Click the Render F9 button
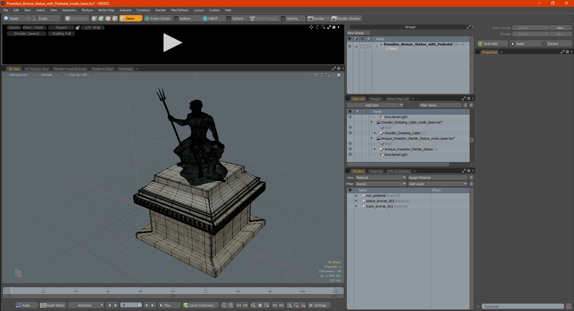Viewport: 574px width, 311px height. click(318, 19)
